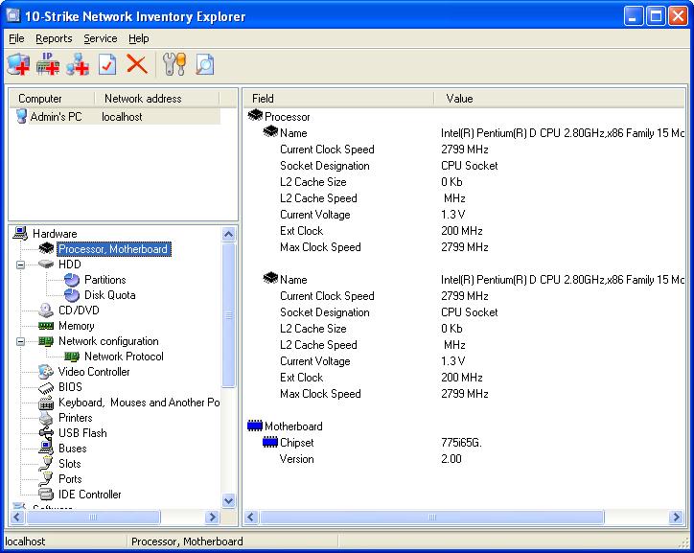Click the Hardware computer icon in tree
The height and width of the screenshot is (553, 694).
pos(20,233)
